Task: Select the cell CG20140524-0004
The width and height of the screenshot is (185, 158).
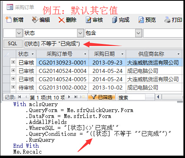Action: pos(62,71)
